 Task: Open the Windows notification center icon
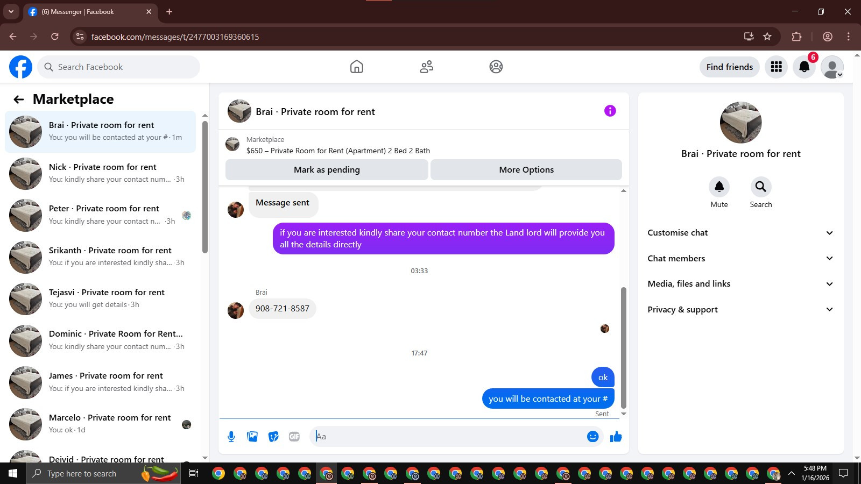click(x=843, y=473)
